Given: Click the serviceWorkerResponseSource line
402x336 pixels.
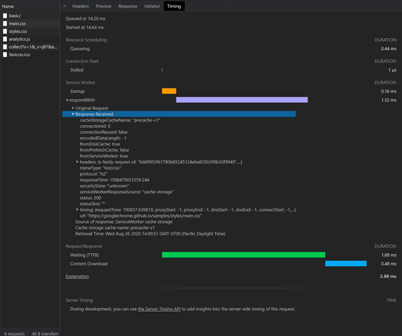Looking at the screenshot, I should tap(127, 192).
